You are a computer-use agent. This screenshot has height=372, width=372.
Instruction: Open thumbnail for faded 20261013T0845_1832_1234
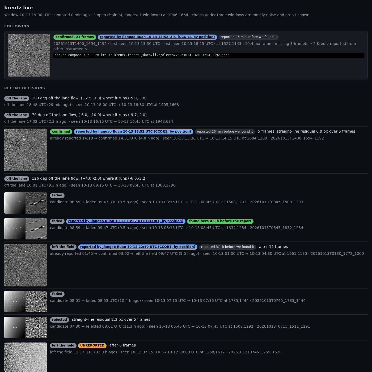26,229
